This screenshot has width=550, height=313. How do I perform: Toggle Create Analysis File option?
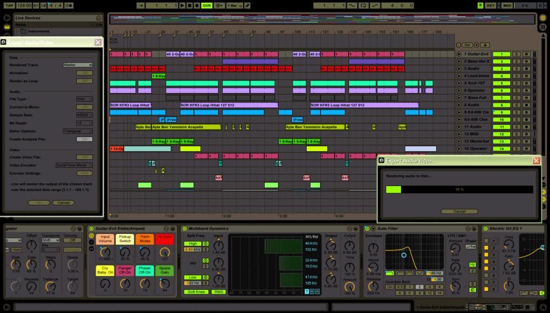(x=84, y=139)
